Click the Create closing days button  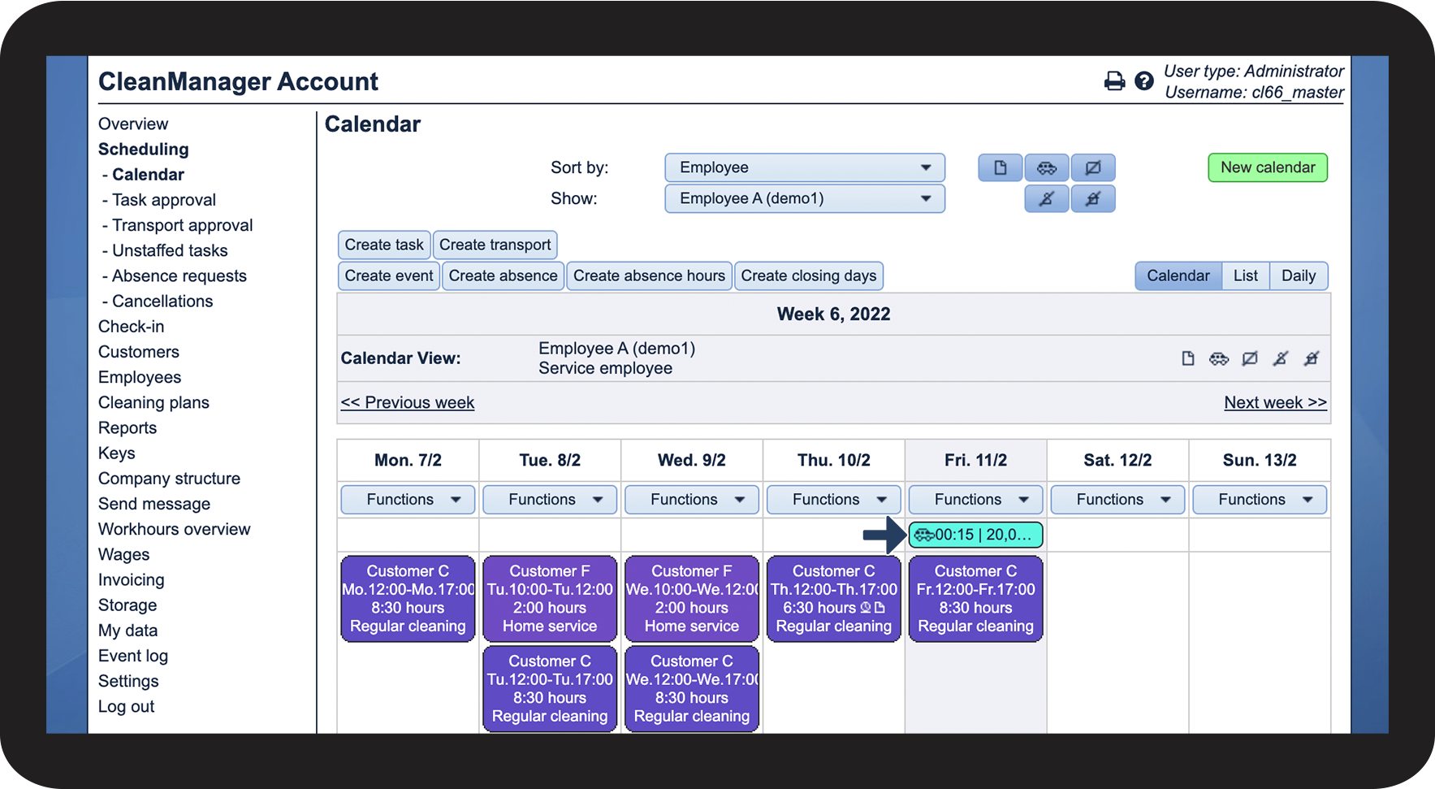(x=809, y=275)
